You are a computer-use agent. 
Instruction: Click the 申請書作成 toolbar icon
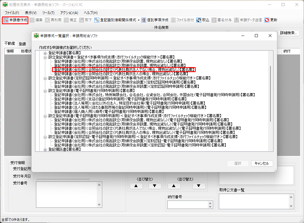coord(6,20)
